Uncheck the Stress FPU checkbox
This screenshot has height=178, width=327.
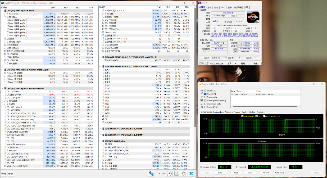206,94
